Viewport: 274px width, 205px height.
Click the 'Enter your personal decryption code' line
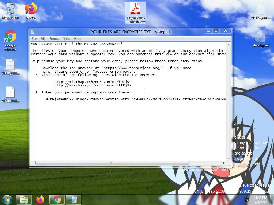pos(83,92)
